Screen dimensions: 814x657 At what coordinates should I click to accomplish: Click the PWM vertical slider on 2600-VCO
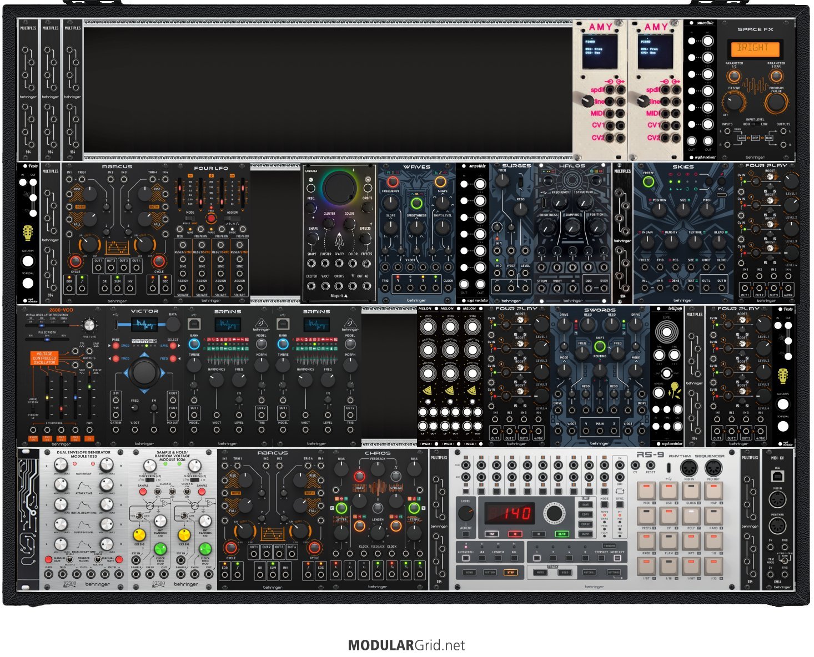click(90, 397)
